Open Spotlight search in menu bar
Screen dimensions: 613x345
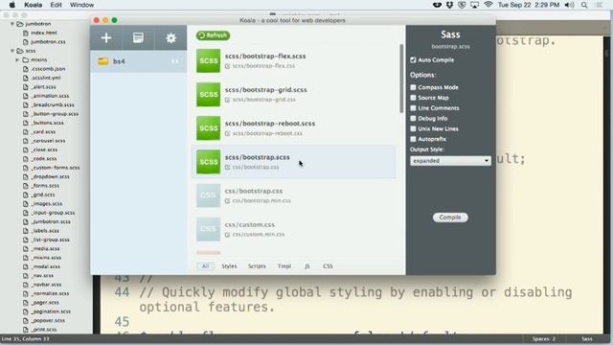[x=584, y=5]
